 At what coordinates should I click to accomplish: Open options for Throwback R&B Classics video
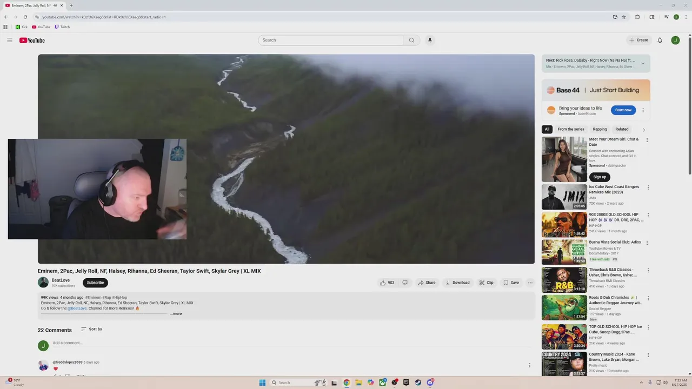pos(647,270)
